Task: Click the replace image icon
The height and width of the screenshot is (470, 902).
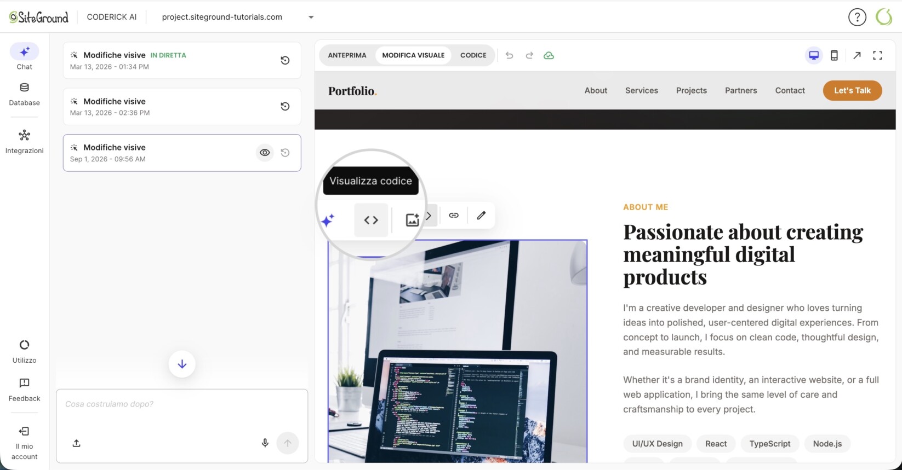Action: (412, 219)
